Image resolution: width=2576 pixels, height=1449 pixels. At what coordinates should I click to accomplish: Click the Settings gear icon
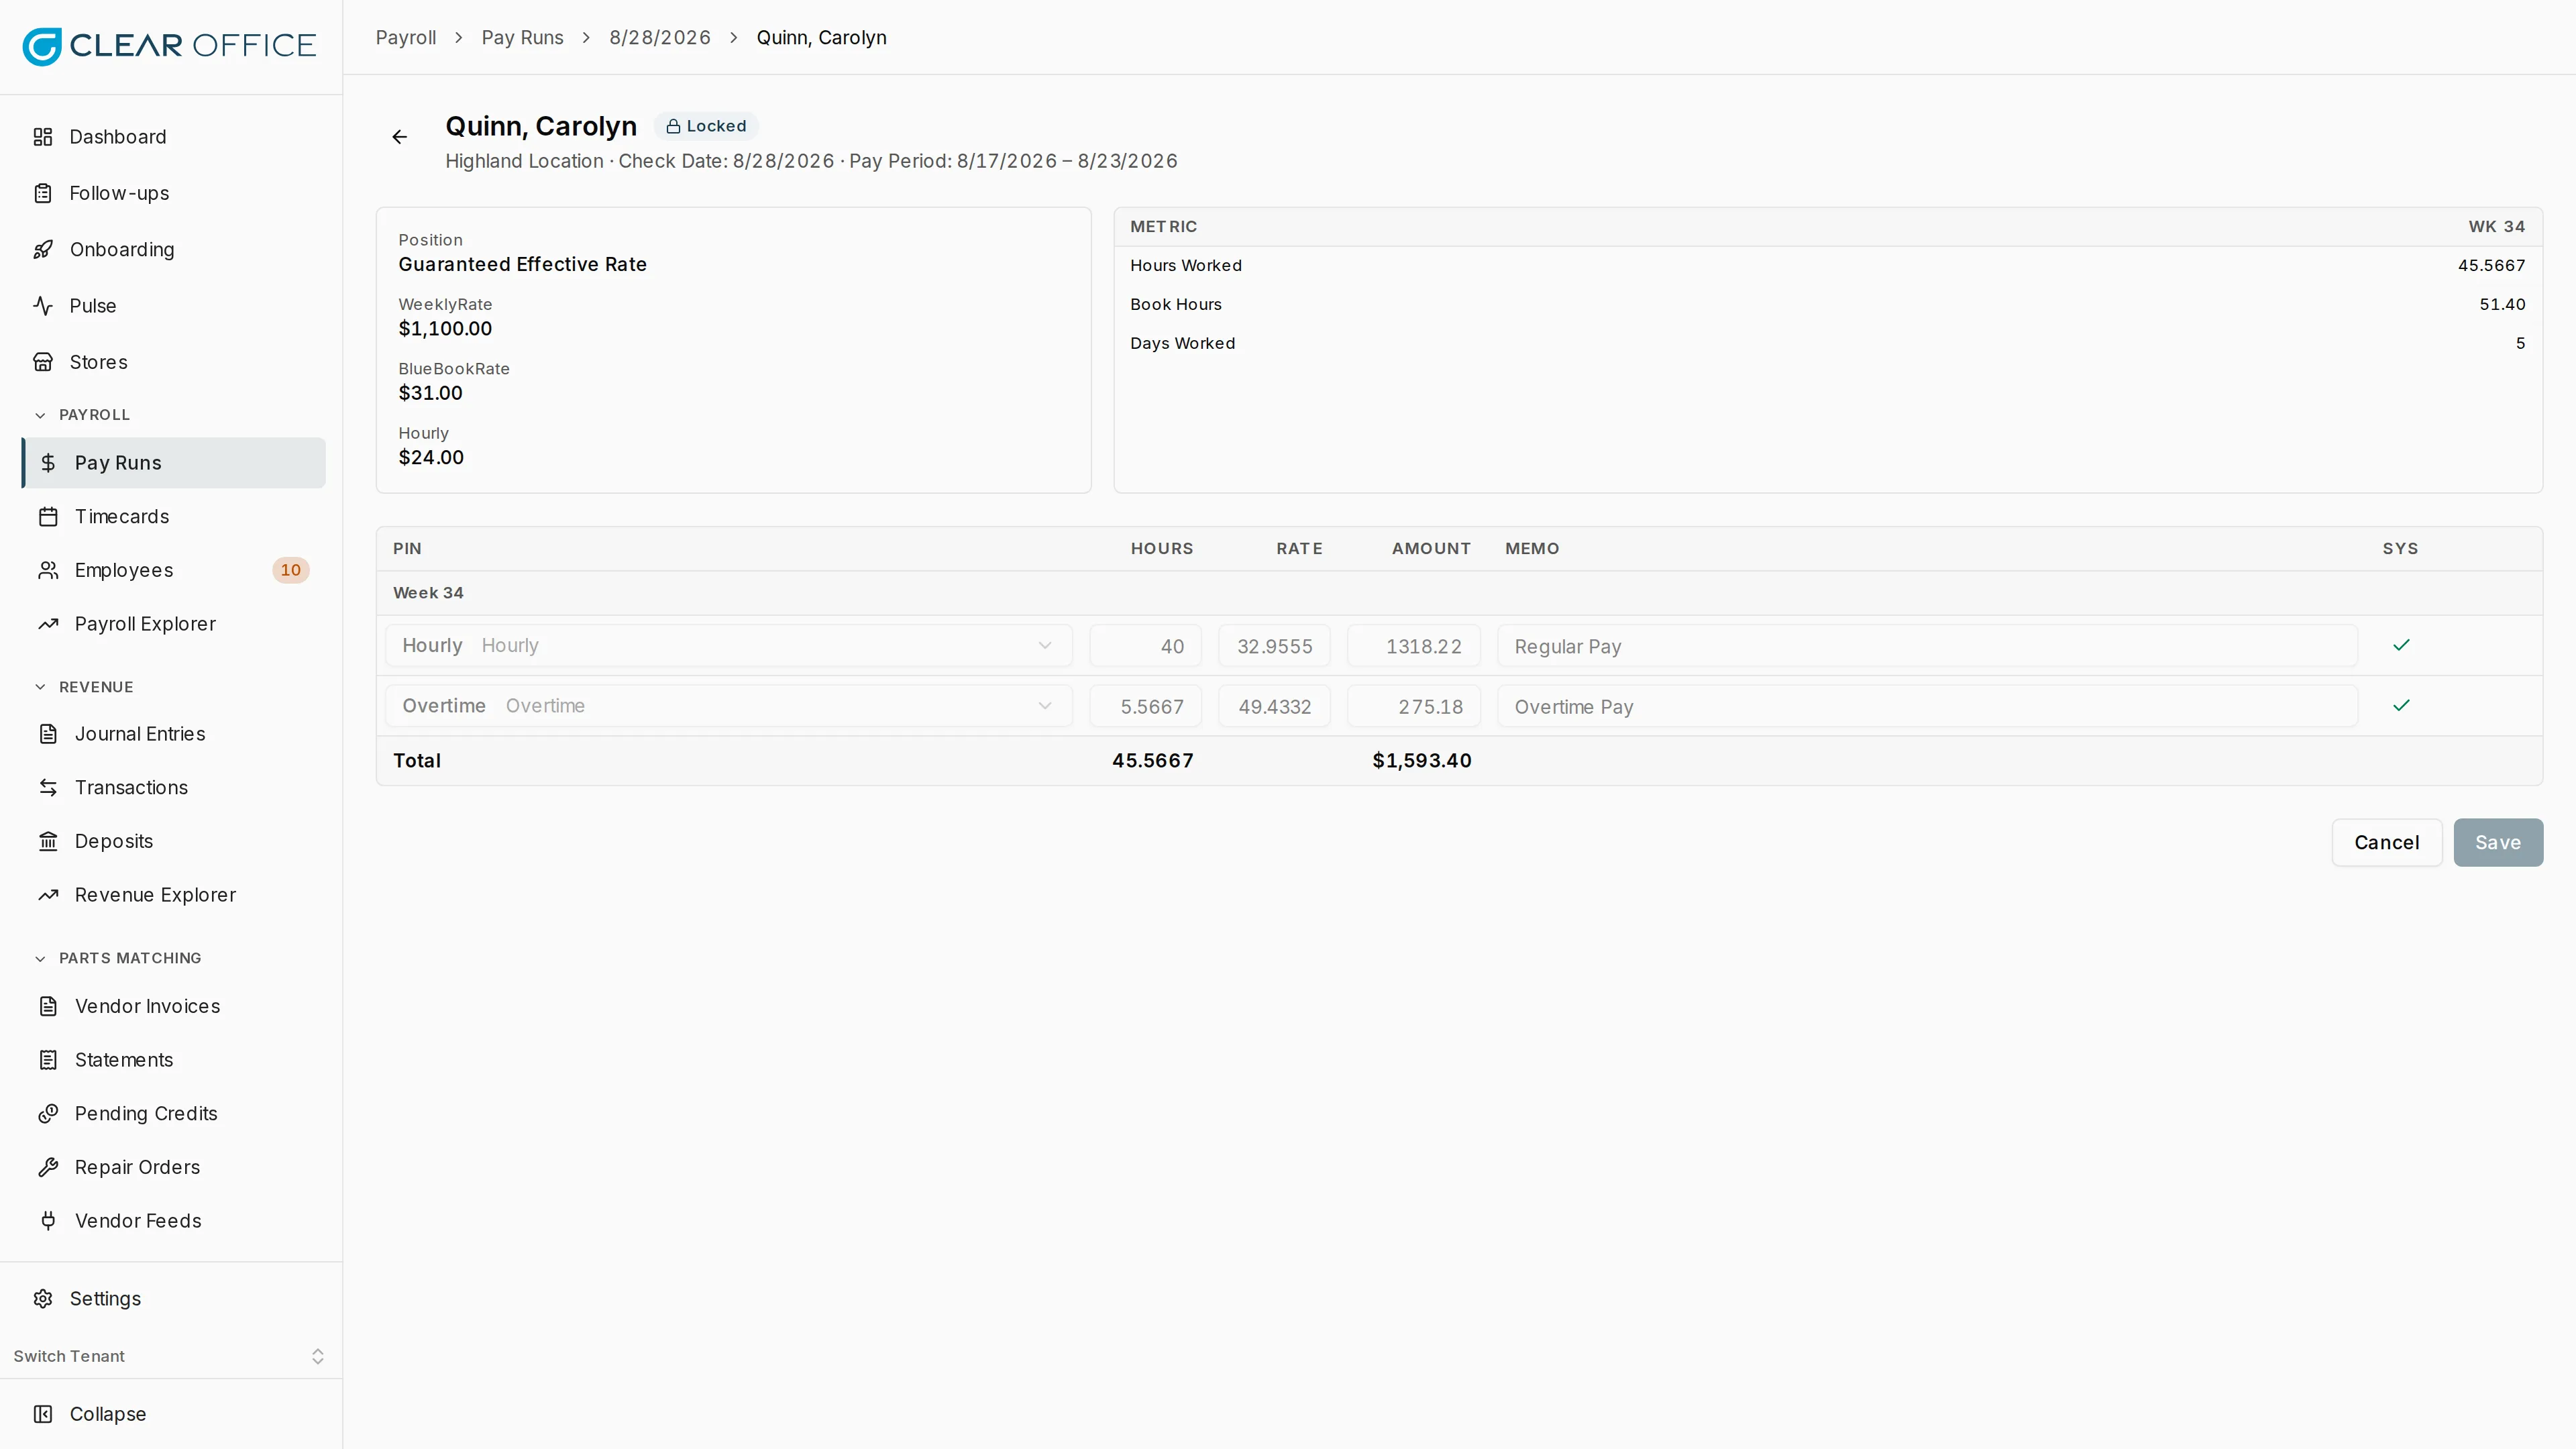tap(43, 1299)
